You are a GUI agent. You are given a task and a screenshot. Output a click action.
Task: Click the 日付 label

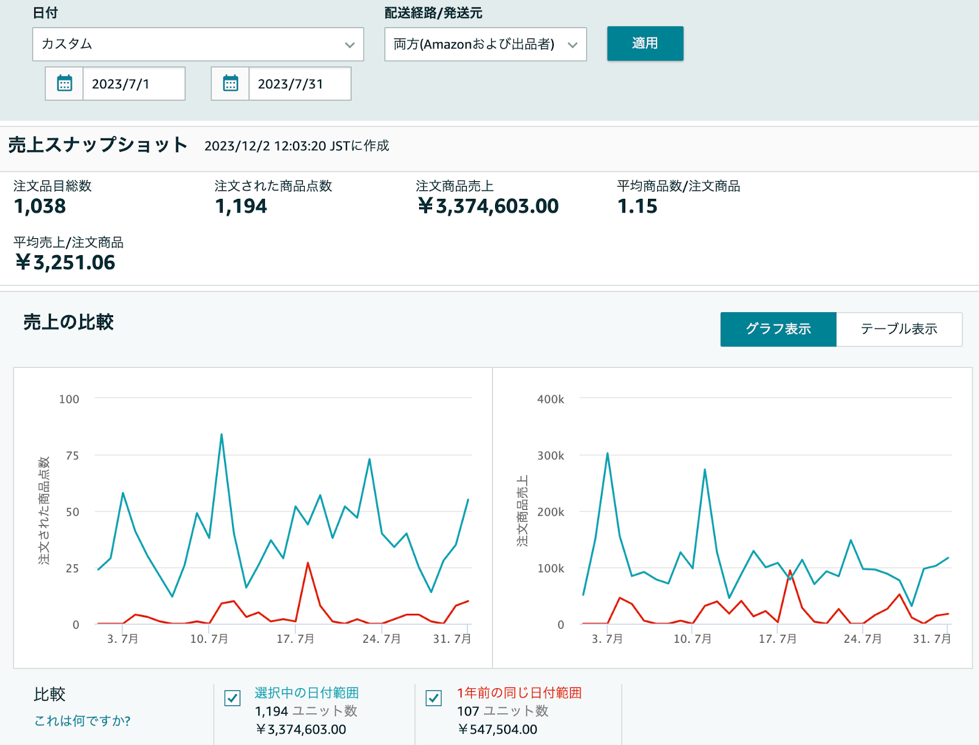click(45, 13)
